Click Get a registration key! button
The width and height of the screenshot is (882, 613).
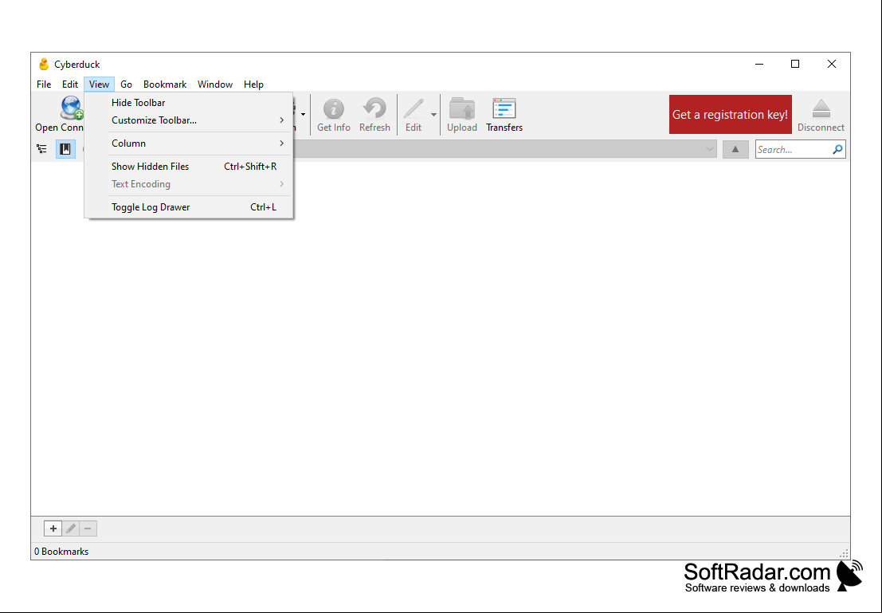pyautogui.click(x=730, y=114)
